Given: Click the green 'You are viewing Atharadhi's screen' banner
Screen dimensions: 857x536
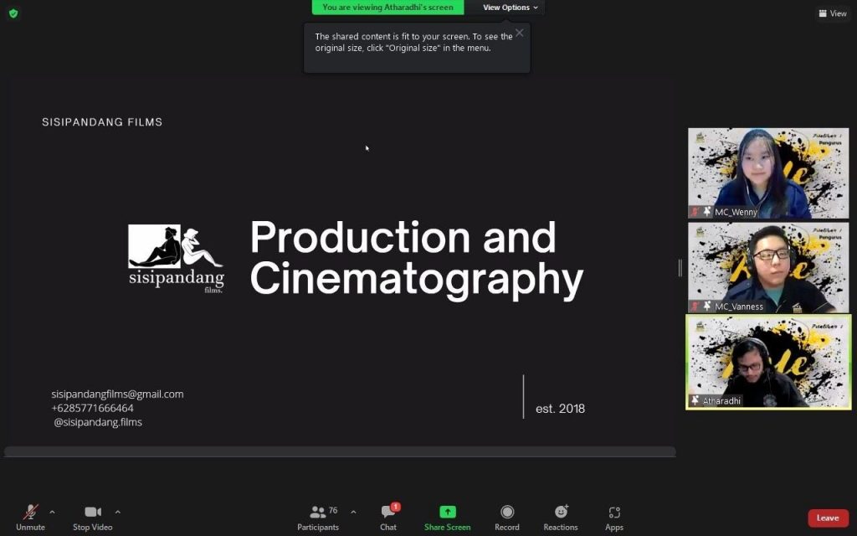Looking at the screenshot, I should (388, 7).
